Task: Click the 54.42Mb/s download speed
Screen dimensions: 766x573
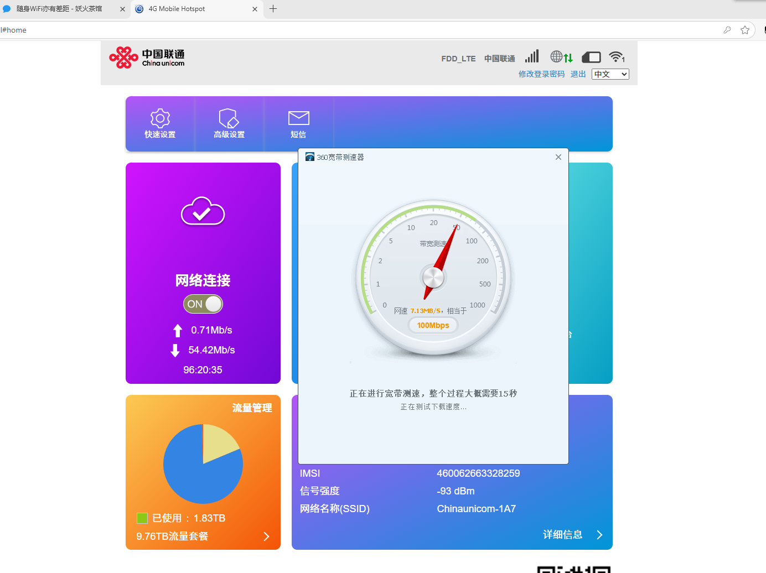Action: [211, 350]
